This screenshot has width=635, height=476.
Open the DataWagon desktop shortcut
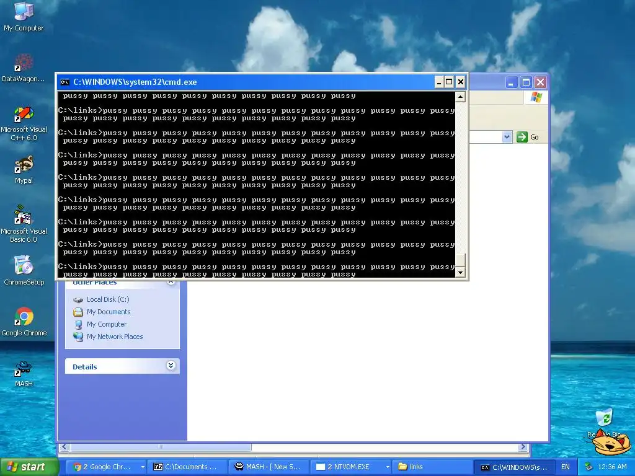click(24, 68)
